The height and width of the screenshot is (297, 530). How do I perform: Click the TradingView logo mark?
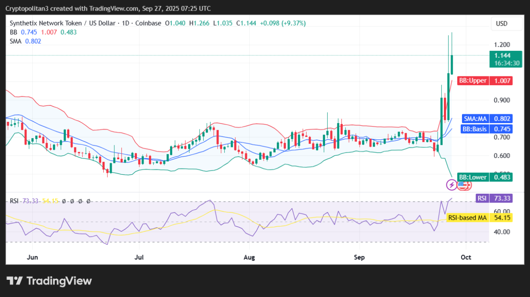tap(15, 280)
